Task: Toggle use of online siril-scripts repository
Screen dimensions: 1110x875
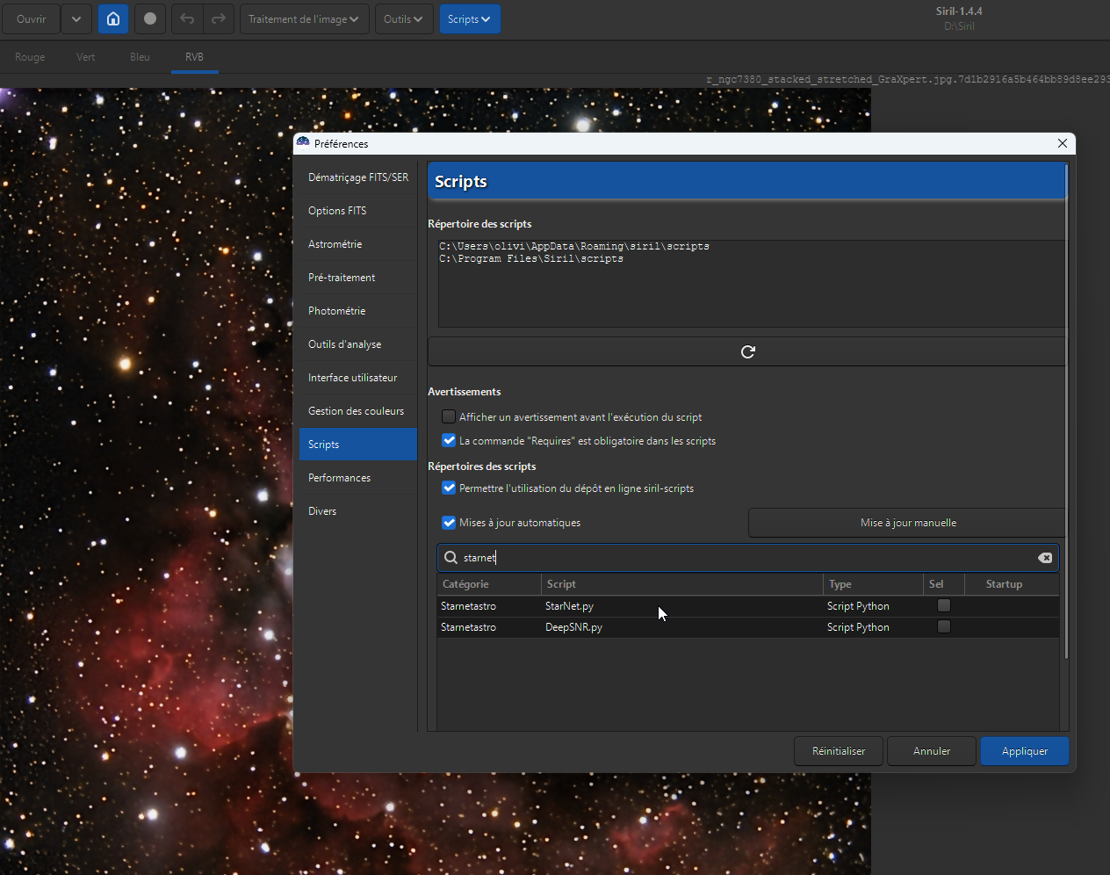Action: pyautogui.click(x=449, y=488)
